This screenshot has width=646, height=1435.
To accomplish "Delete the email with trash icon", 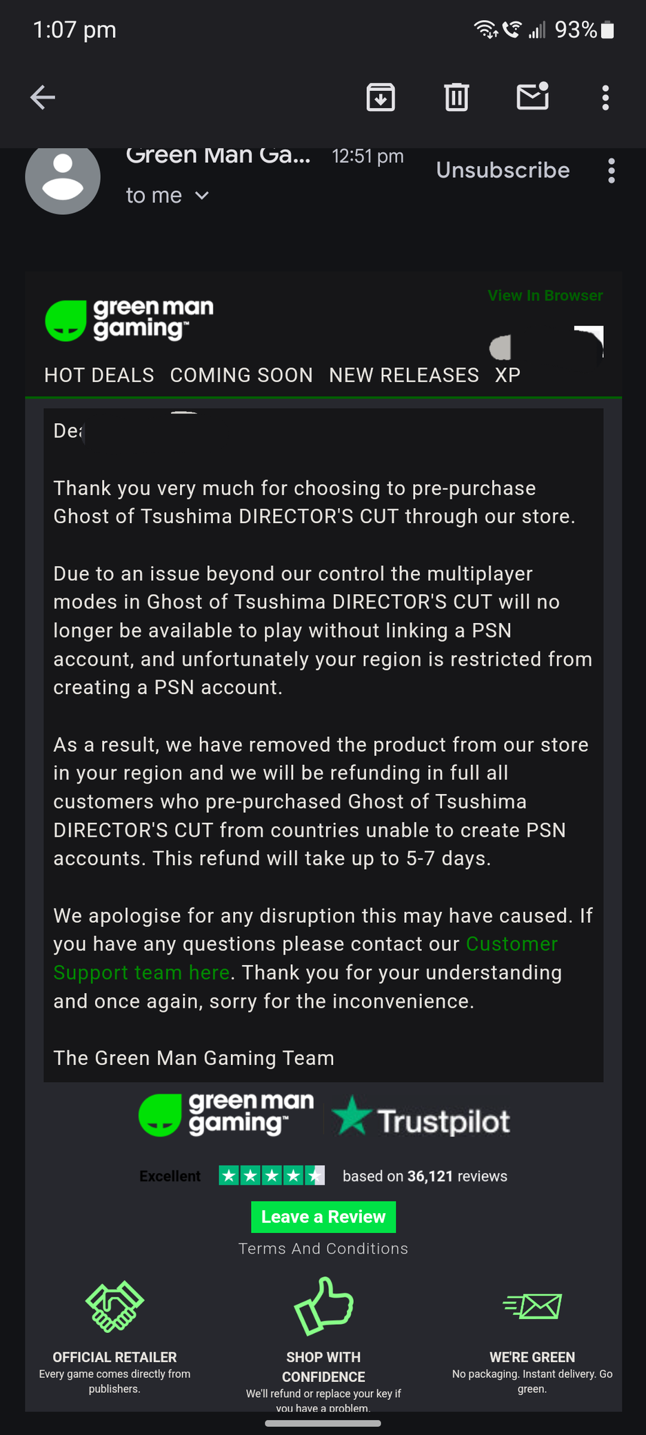I will pos(456,97).
